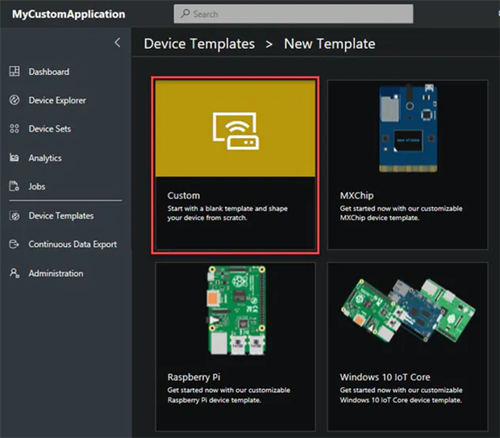Click the MyCustomApplication title
The height and width of the screenshot is (438, 500).
[69, 14]
